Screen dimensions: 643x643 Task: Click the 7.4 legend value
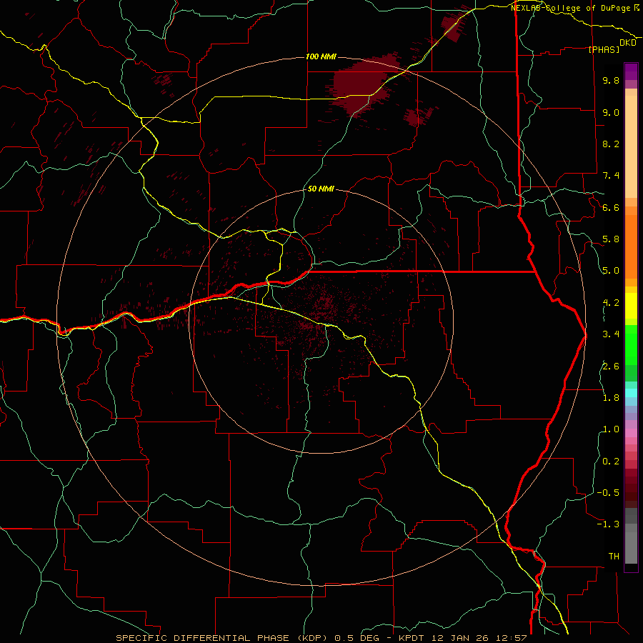pos(611,176)
